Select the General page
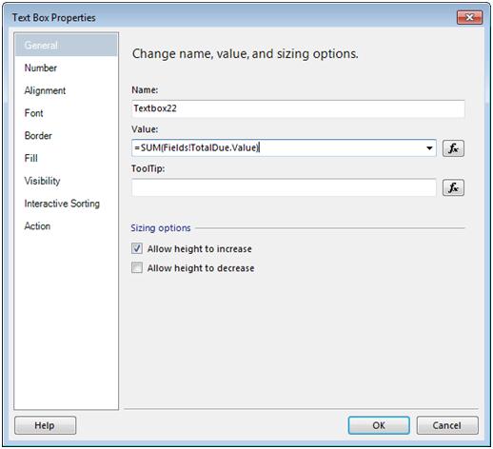 coord(66,45)
